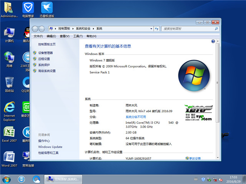Click the vertical scrollbar down arrow

click(x=218, y=158)
